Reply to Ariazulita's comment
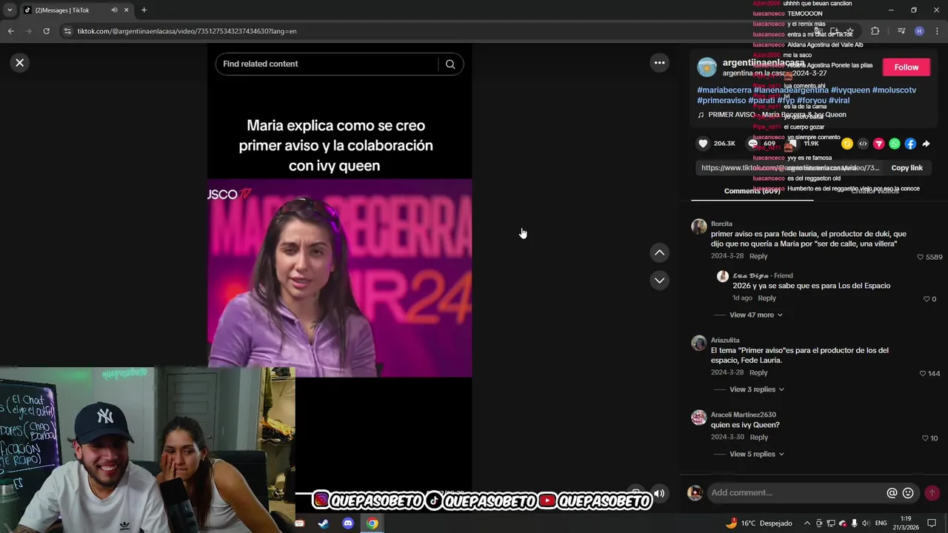Viewport: 948px width, 533px height. [758, 373]
